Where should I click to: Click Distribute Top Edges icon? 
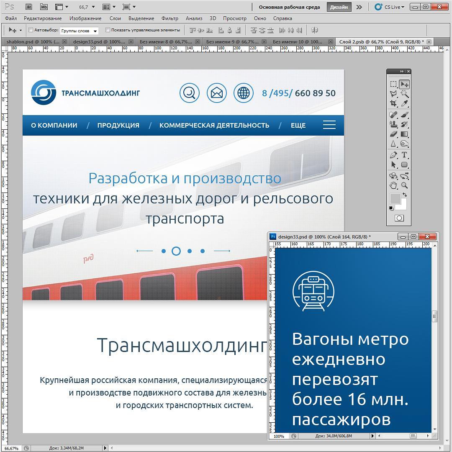[253, 30]
